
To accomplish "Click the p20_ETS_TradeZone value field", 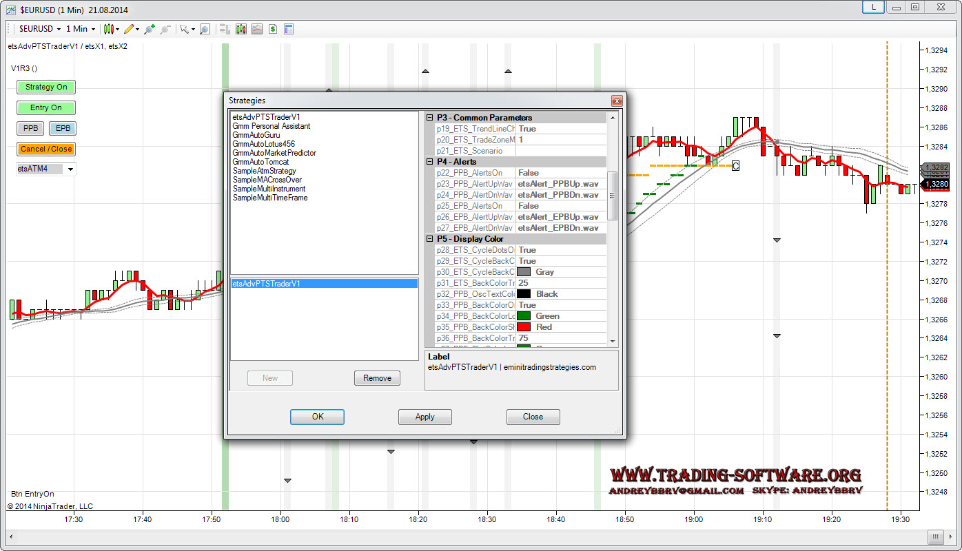I will click(560, 140).
